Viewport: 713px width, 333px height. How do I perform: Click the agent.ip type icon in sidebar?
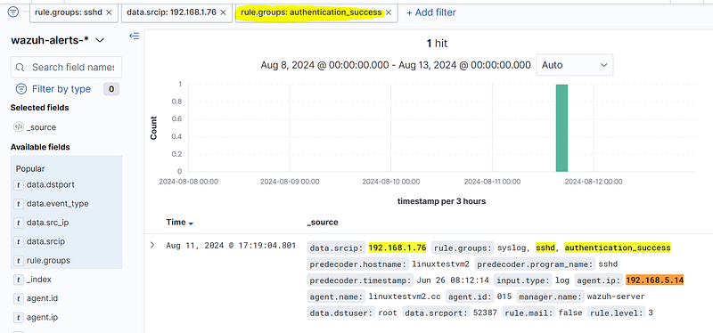19,317
